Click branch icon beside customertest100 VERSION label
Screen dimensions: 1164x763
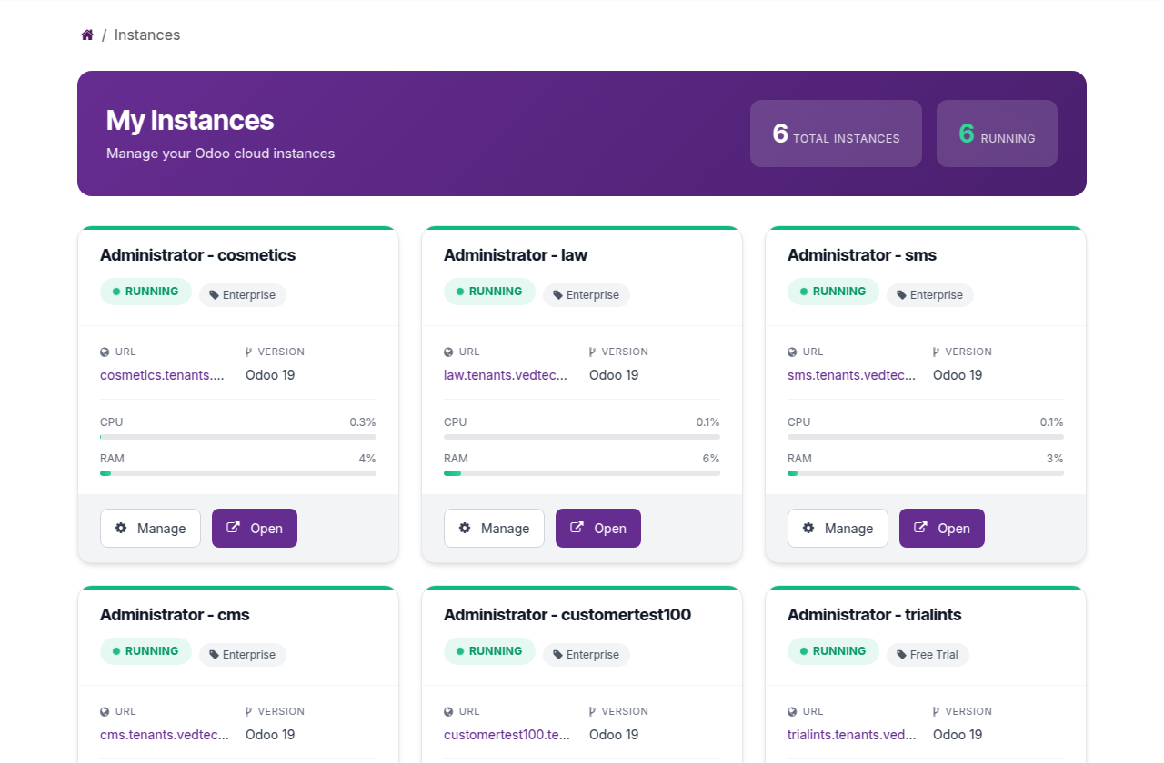(592, 711)
